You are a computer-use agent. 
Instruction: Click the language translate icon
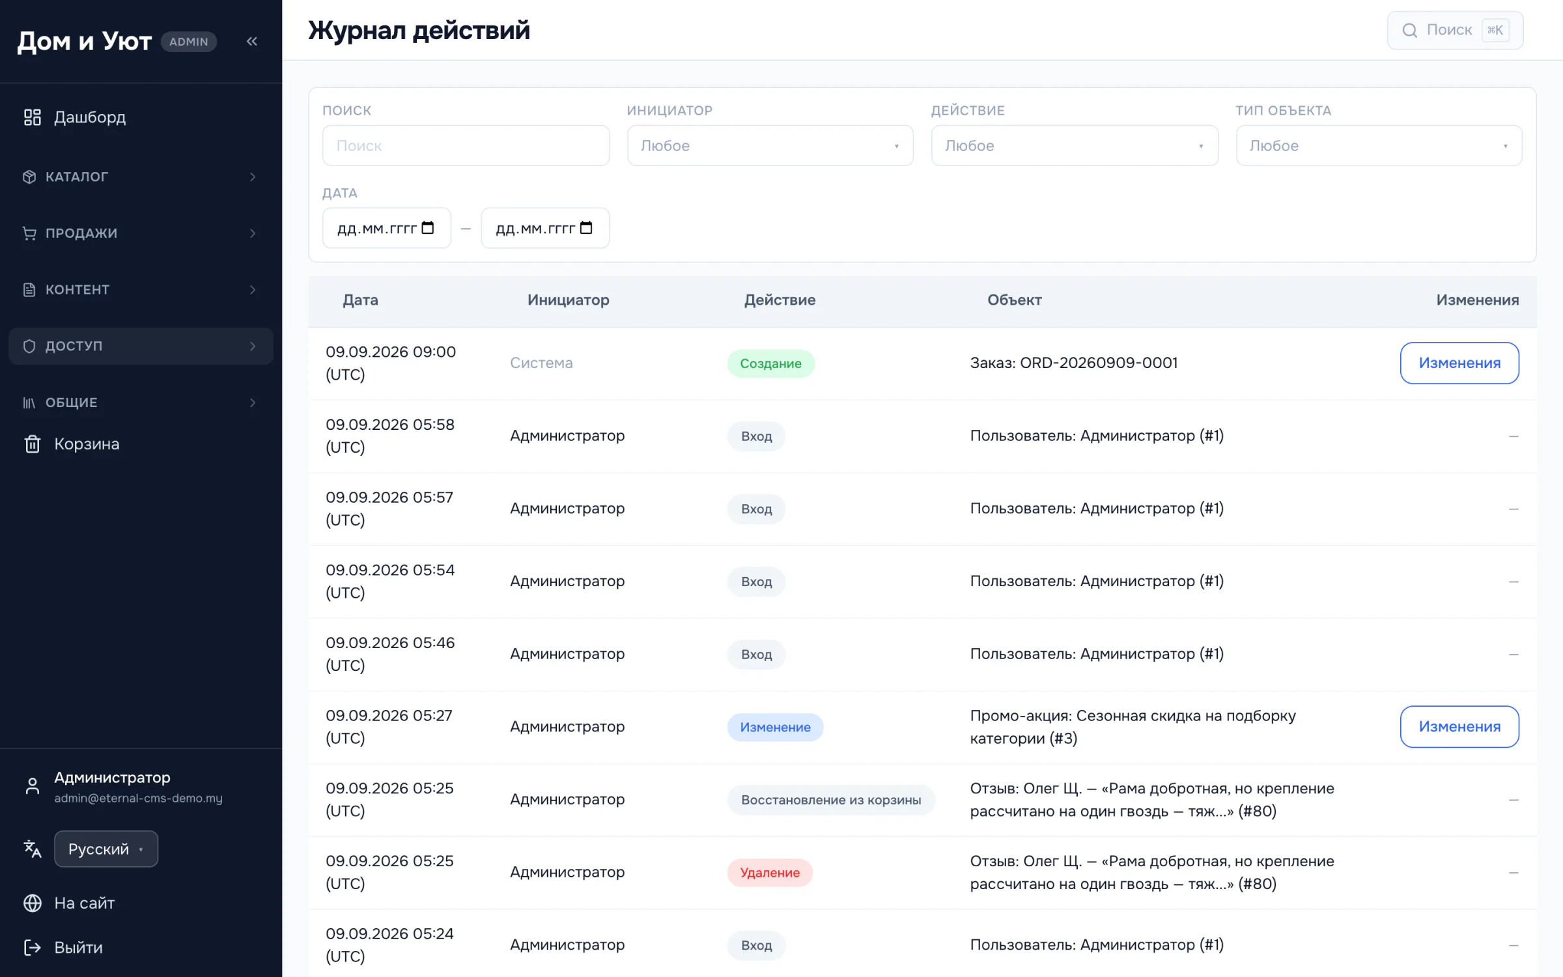32,849
